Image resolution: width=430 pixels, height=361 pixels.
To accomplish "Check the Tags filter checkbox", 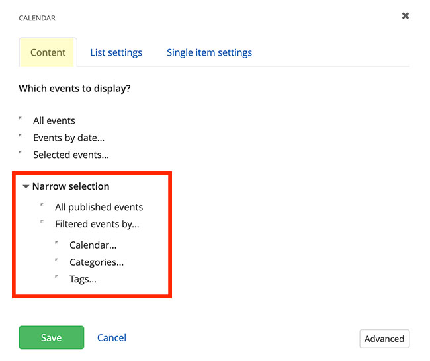I will [x=58, y=278].
